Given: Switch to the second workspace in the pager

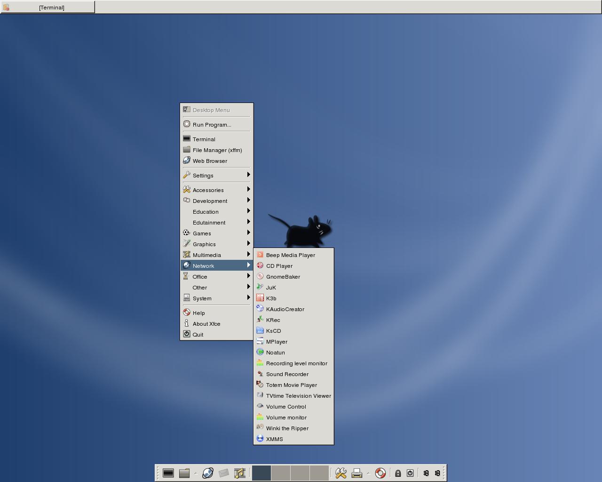Looking at the screenshot, I should click(x=281, y=473).
